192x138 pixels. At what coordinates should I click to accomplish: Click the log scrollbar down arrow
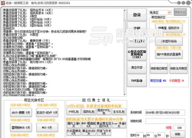125,94
